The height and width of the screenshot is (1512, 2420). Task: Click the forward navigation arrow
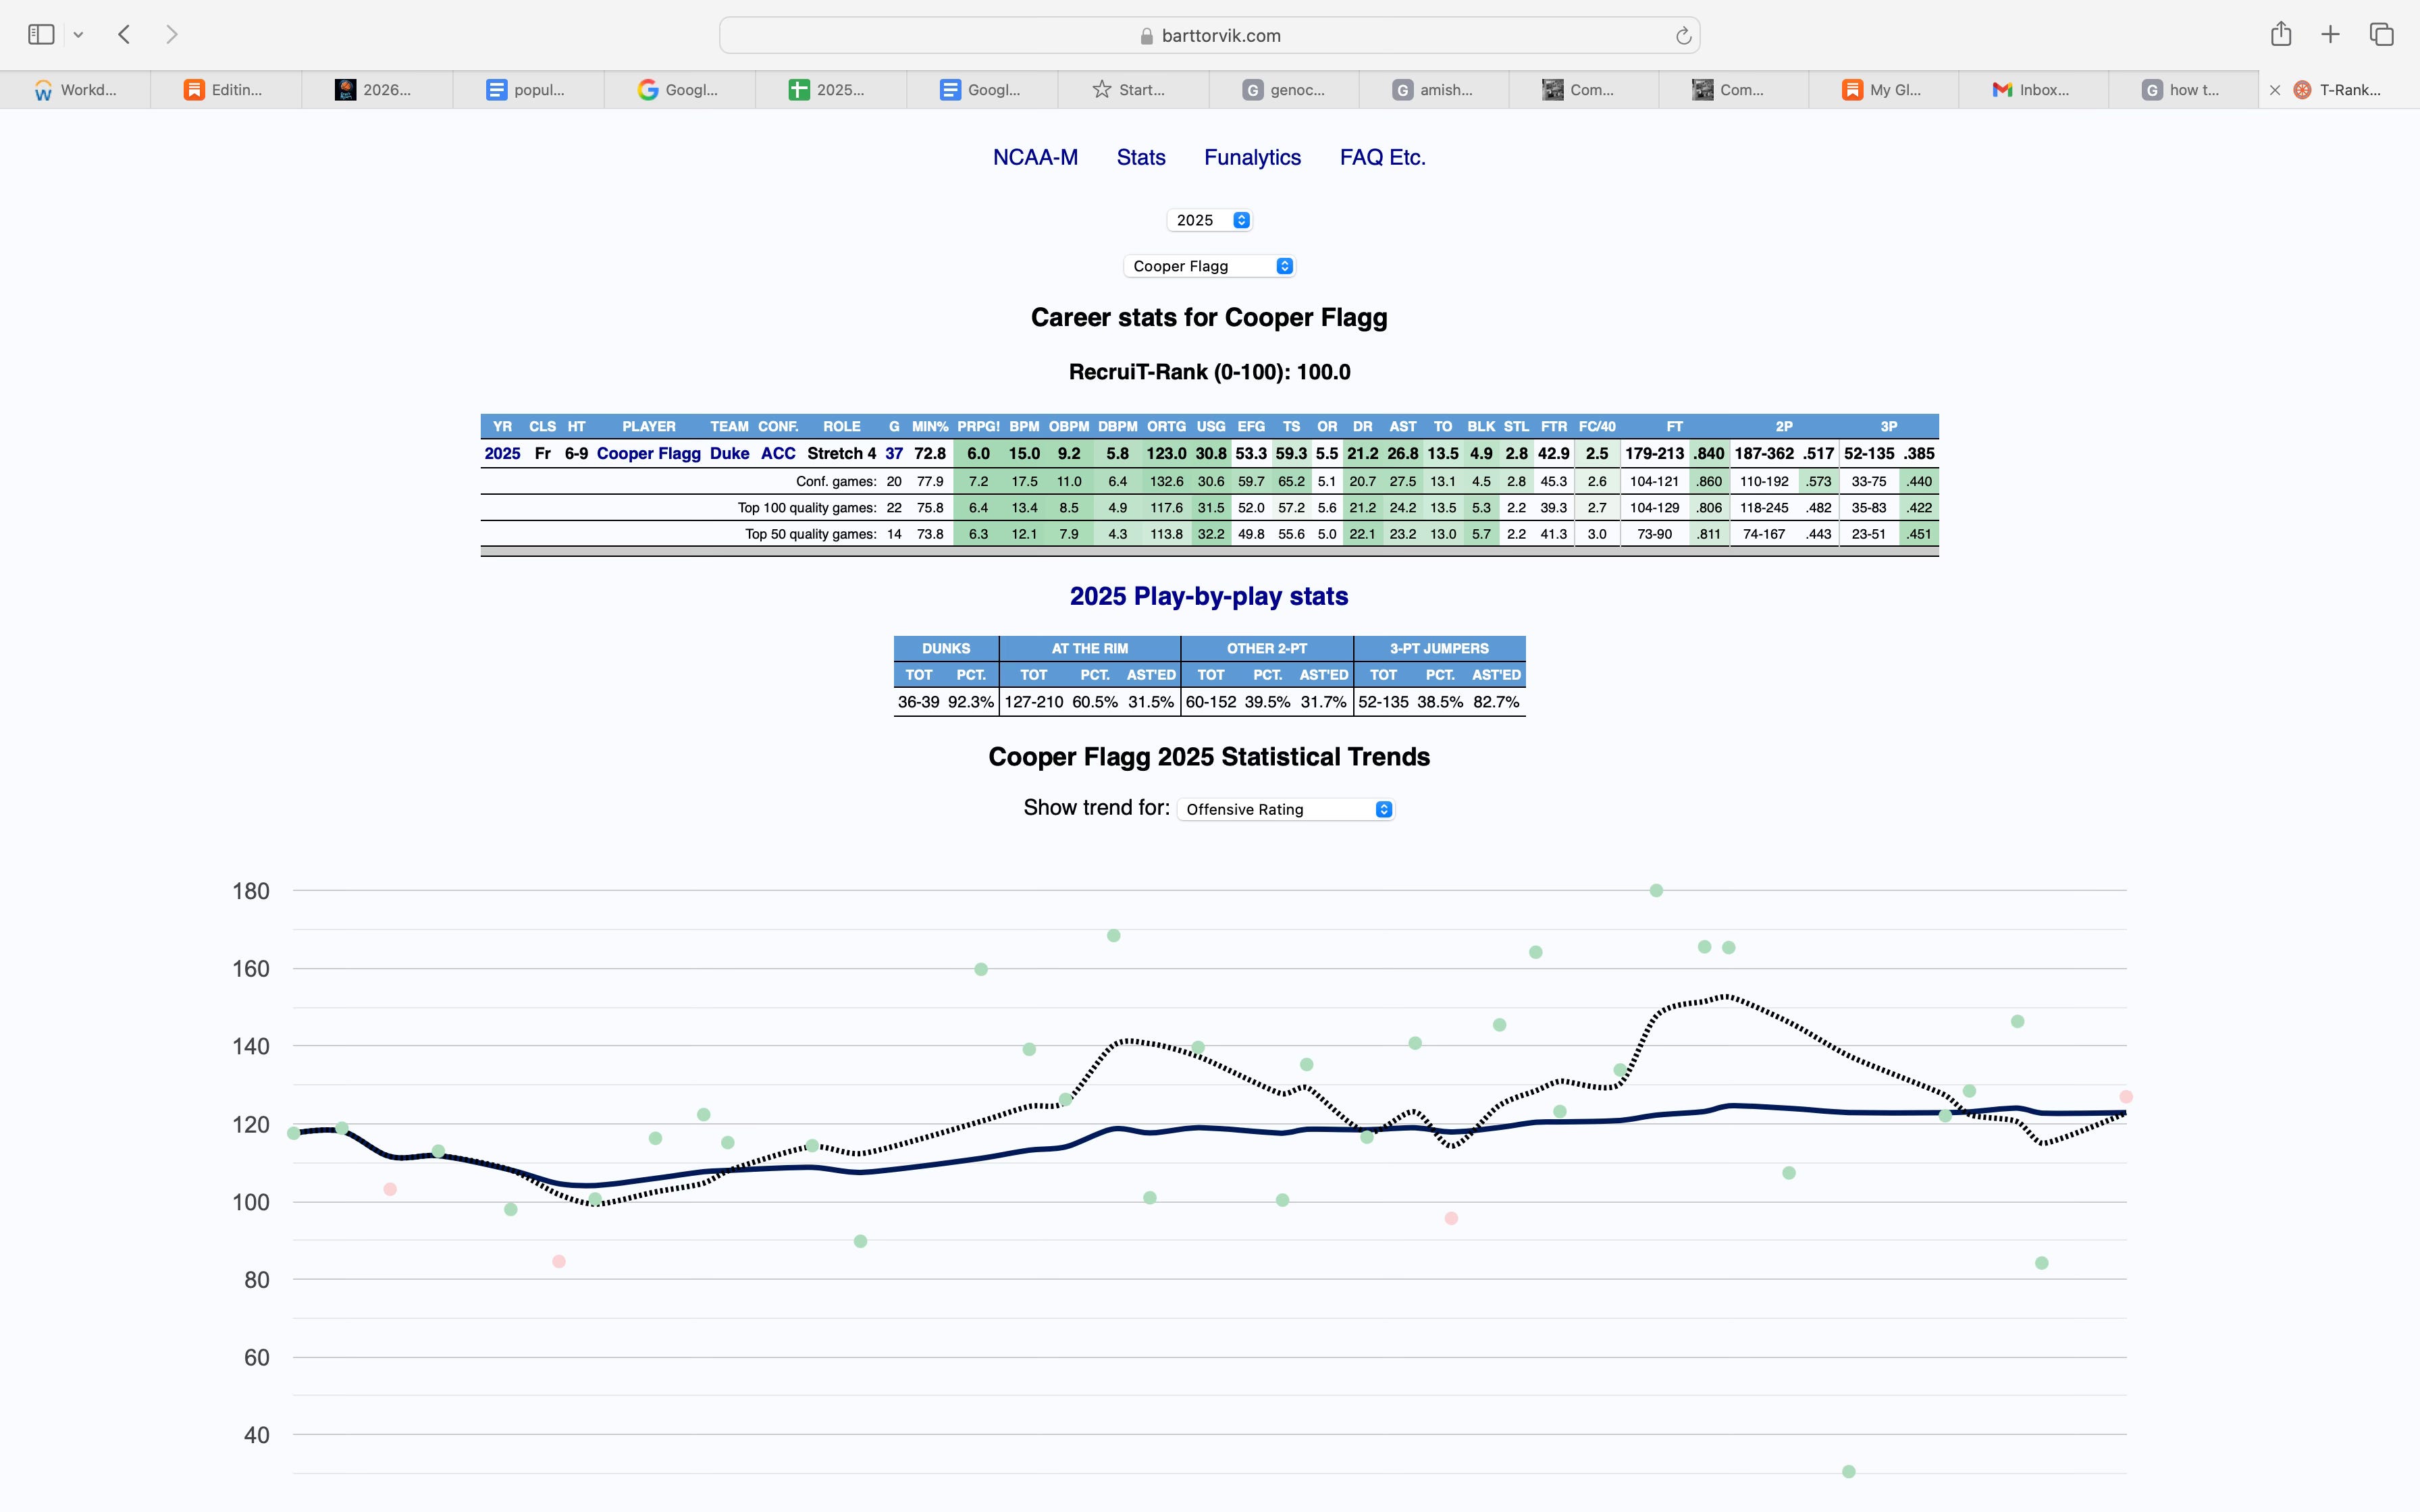172,35
